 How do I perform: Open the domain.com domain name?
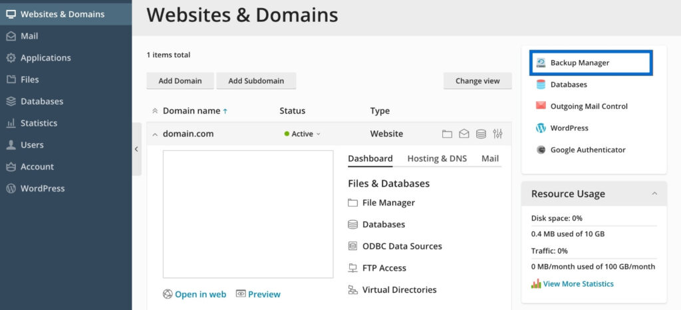(x=188, y=134)
